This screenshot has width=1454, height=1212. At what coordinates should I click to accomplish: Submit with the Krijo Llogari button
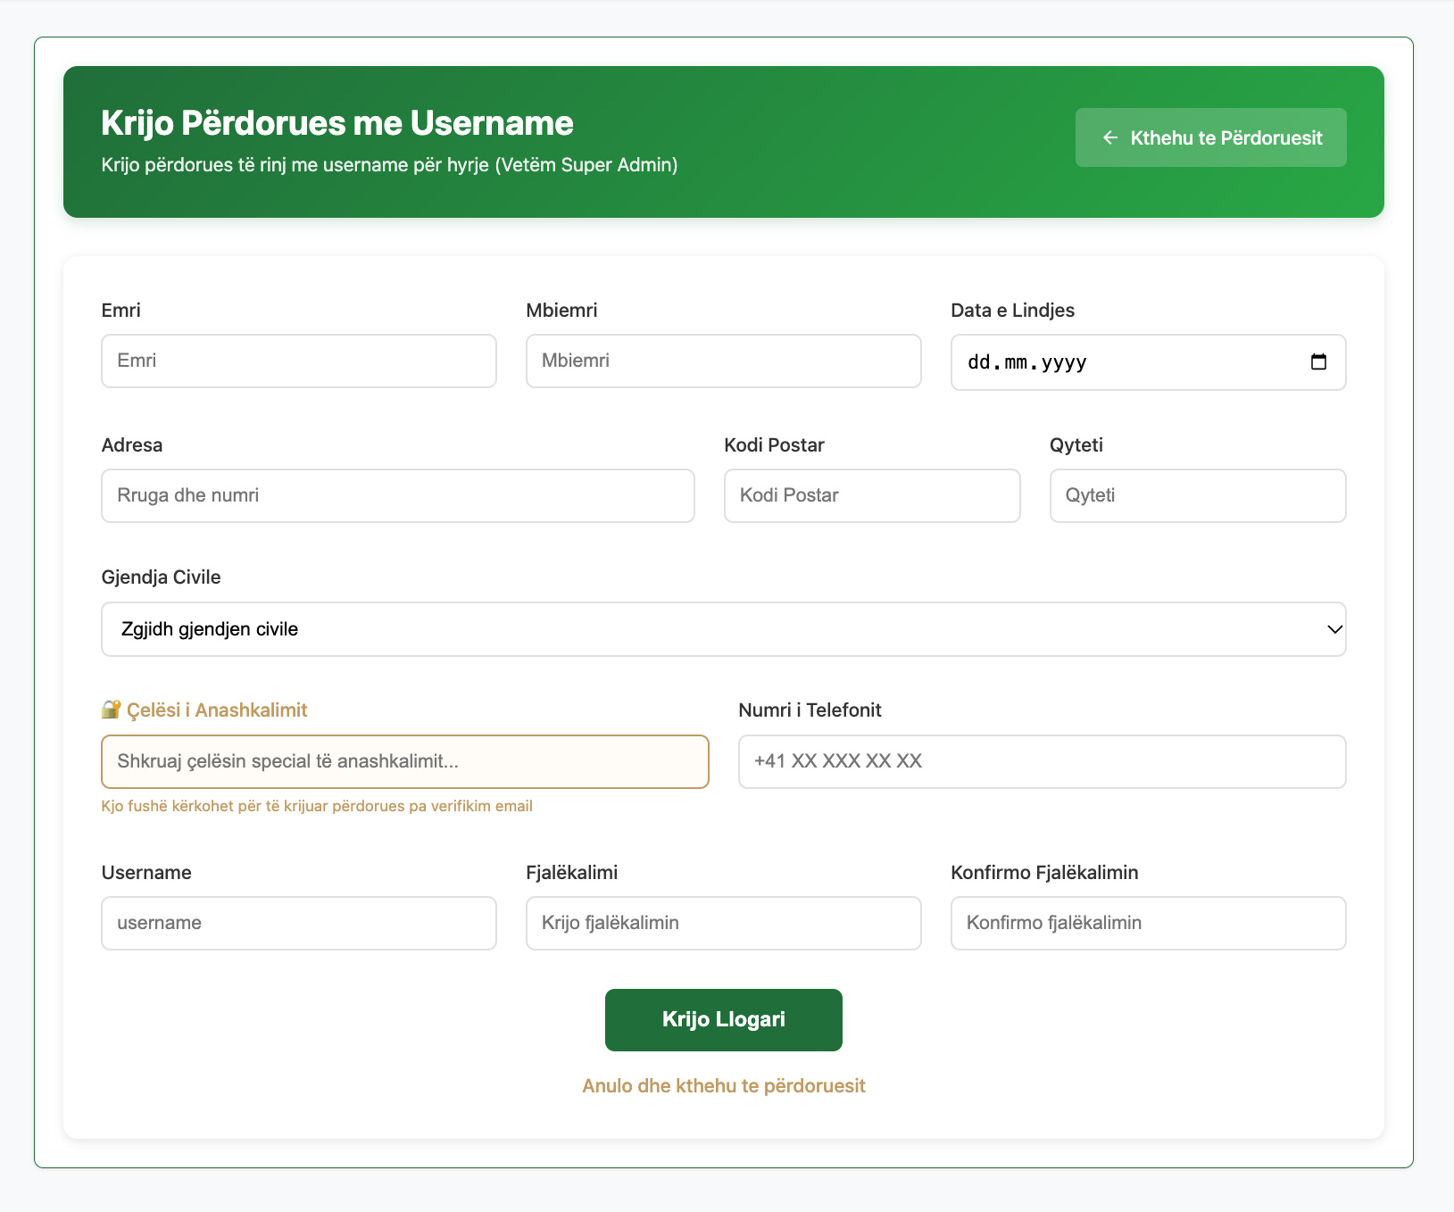724,1020
